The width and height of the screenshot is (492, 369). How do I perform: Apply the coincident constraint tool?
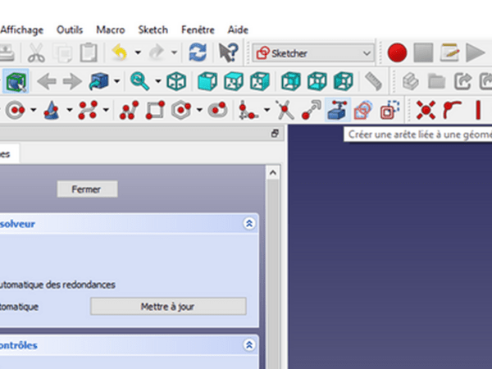426,109
